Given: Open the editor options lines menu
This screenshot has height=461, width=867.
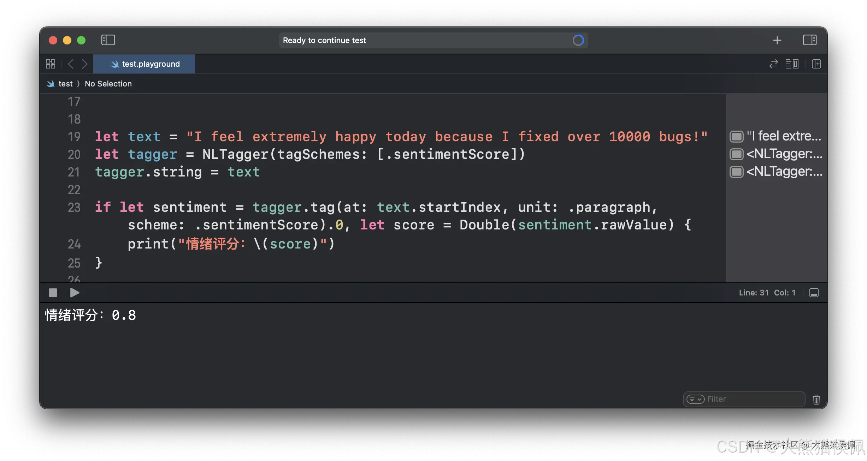Looking at the screenshot, I should 792,64.
